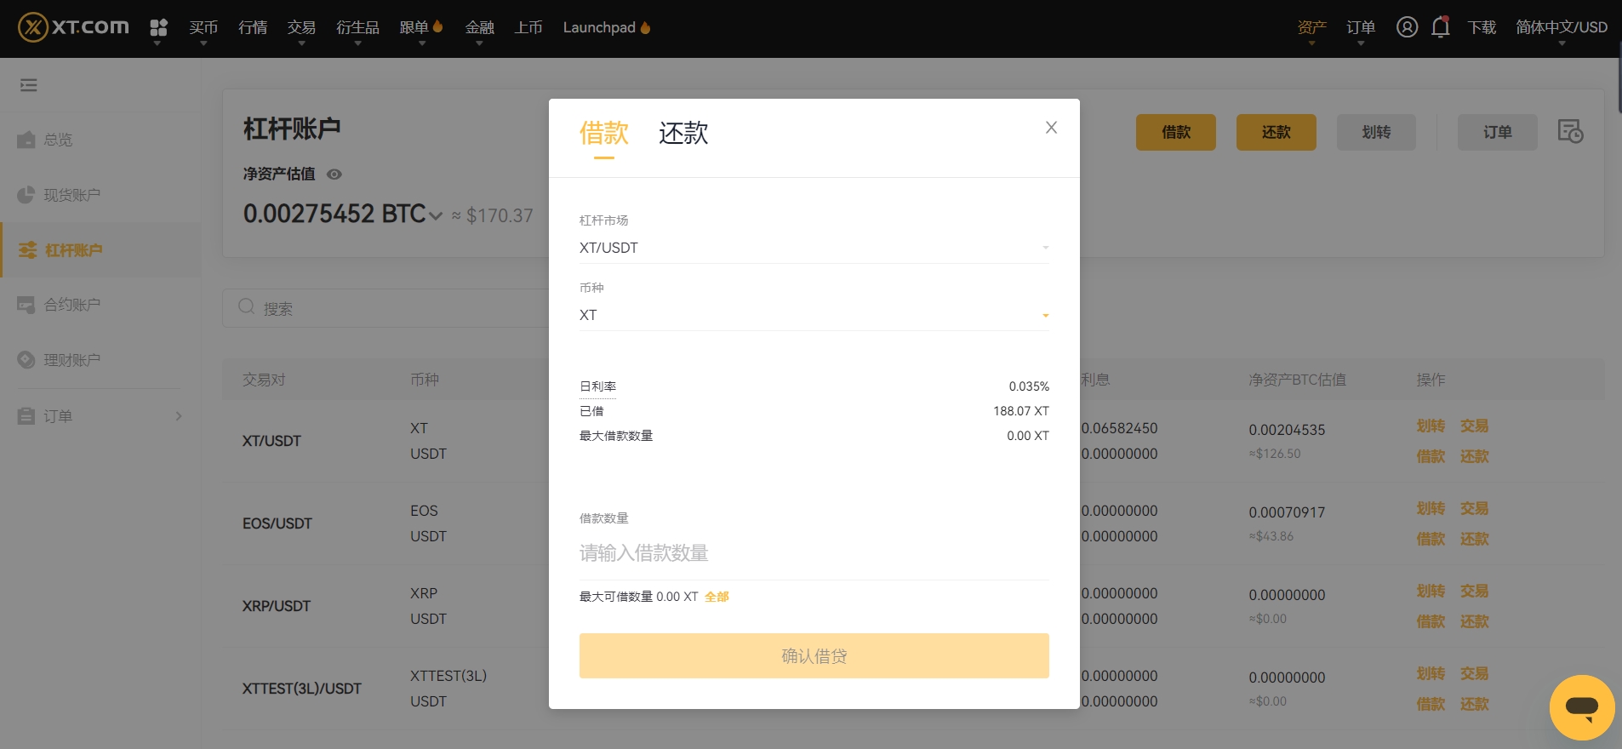Screen dimensions: 1622x749
Task: Toggle net asset visibility eye icon
Action: tap(334, 174)
